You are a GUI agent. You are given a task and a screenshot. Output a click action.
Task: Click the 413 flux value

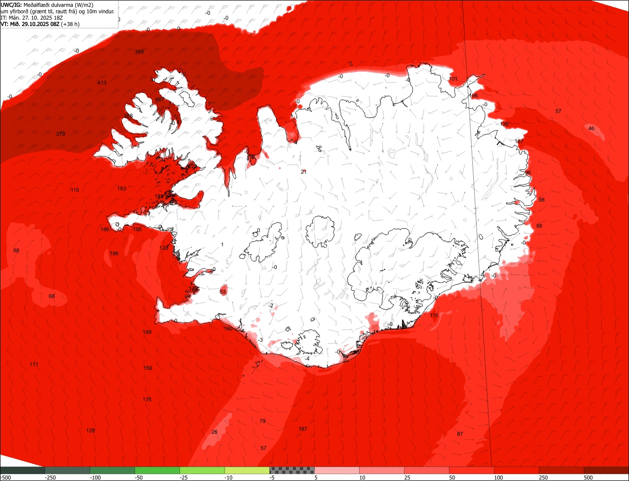click(x=102, y=83)
